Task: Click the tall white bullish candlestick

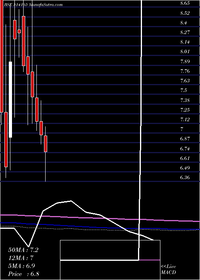Action: point(10,100)
